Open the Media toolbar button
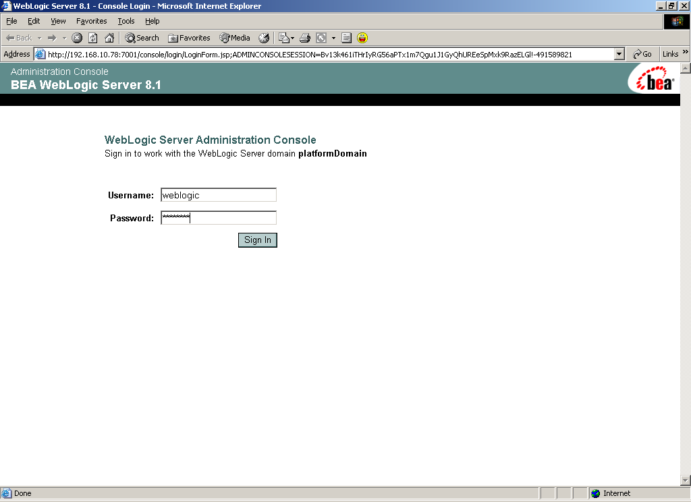This screenshot has width=691, height=502. (235, 38)
